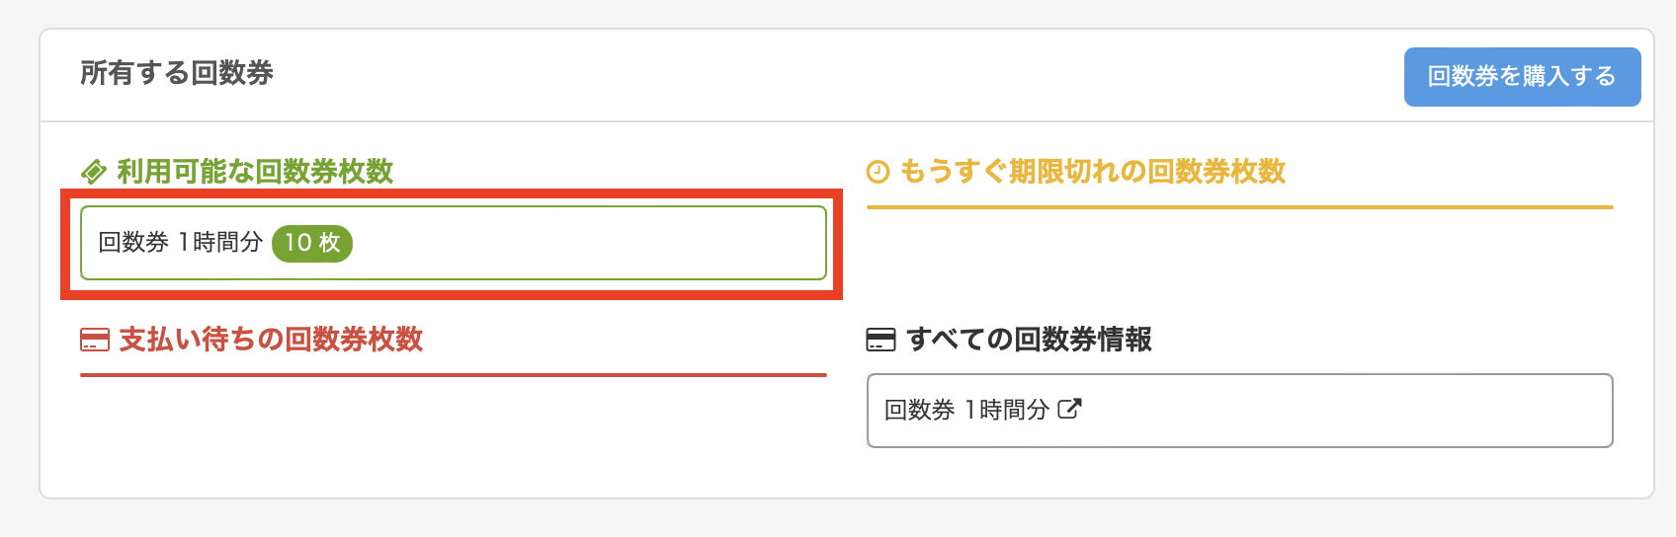Click the black card icon beside すべての回数券情報
Screen dimensions: 1676x537
point(880,341)
